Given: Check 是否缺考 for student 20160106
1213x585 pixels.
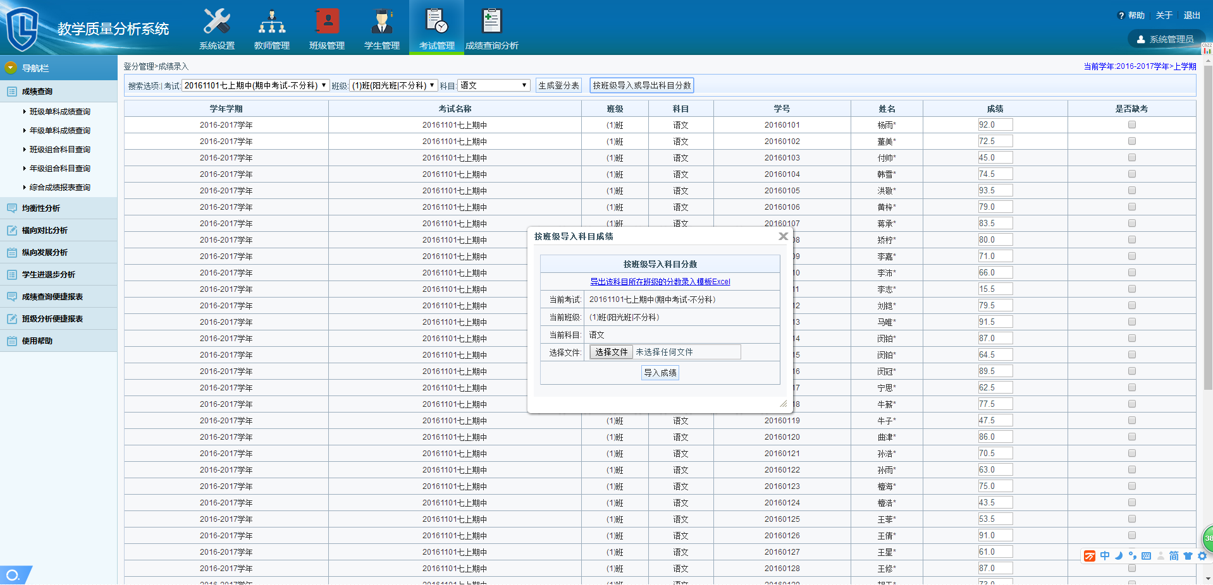Looking at the screenshot, I should coord(1132,207).
